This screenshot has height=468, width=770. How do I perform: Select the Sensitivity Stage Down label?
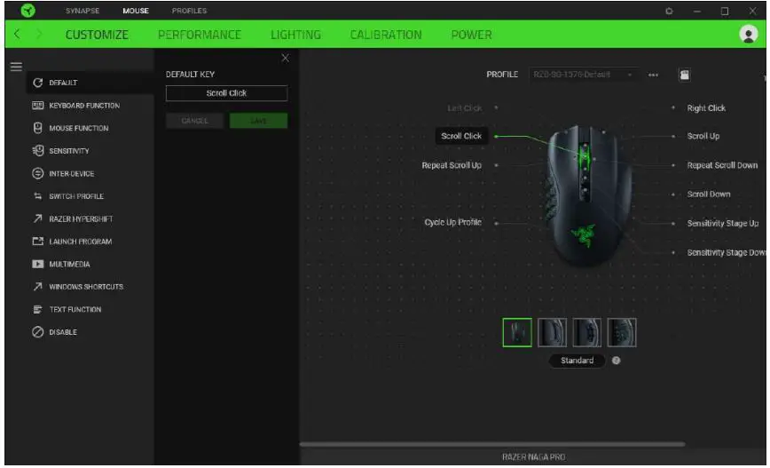point(726,253)
